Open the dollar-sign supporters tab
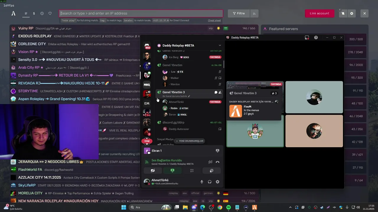The width and height of the screenshot is (378, 212). pyautogui.click(x=34, y=13)
